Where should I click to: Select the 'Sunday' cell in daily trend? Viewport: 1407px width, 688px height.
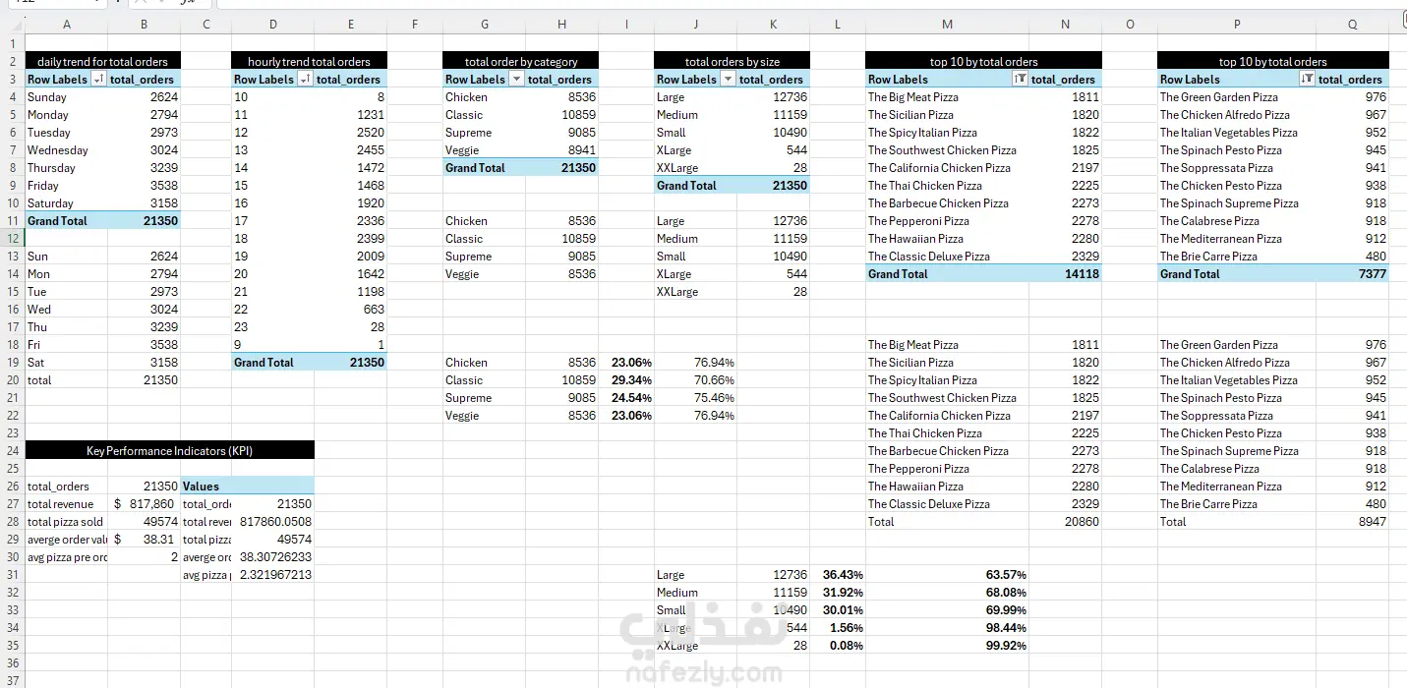tap(66, 97)
